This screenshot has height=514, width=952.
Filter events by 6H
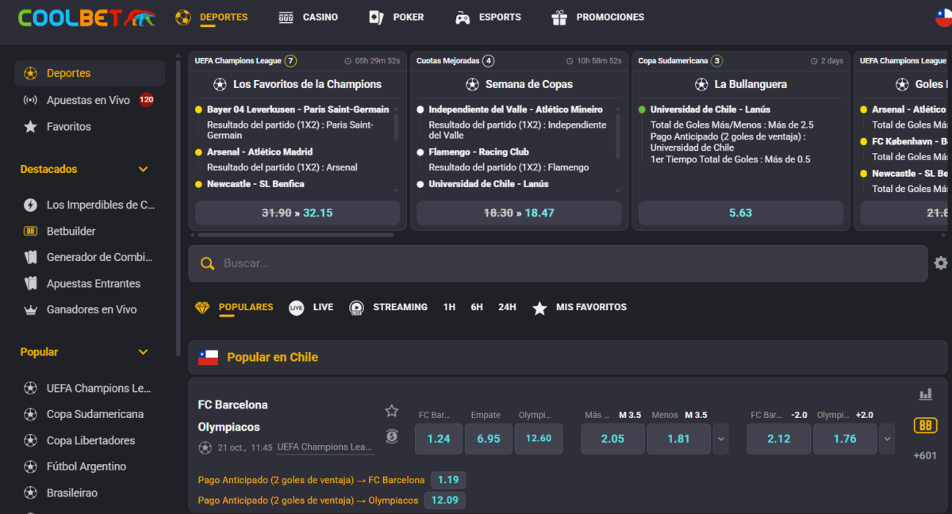(477, 307)
